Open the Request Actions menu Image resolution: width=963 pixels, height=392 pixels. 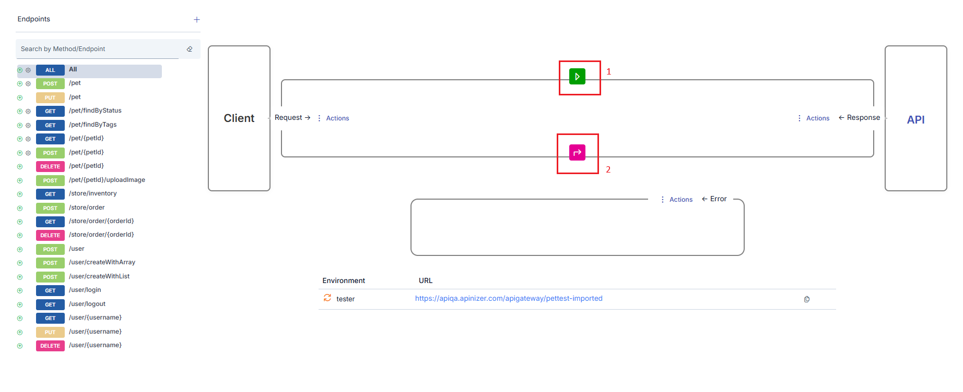tap(333, 118)
